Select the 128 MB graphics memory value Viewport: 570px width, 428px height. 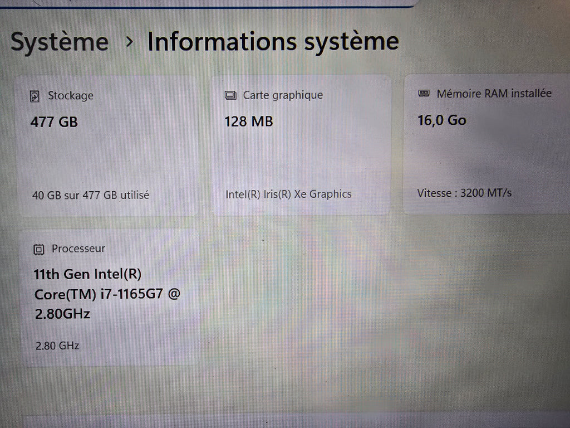tap(249, 121)
